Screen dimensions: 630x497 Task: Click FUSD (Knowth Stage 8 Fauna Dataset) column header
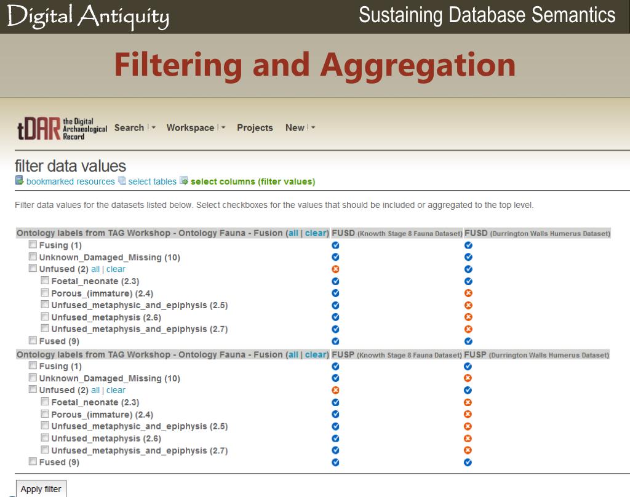click(x=397, y=234)
